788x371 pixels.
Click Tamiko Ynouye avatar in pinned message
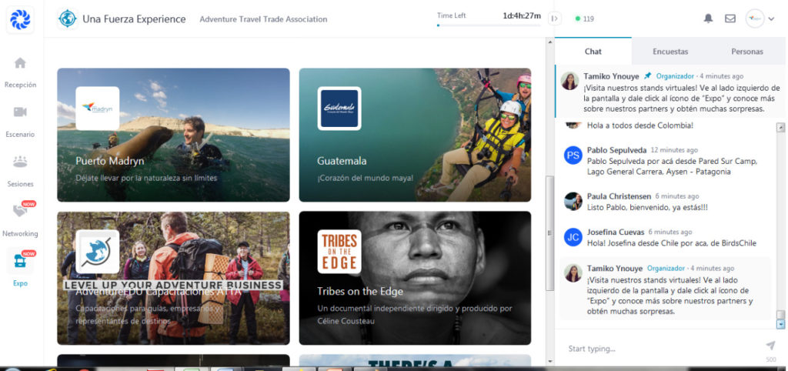pos(570,81)
